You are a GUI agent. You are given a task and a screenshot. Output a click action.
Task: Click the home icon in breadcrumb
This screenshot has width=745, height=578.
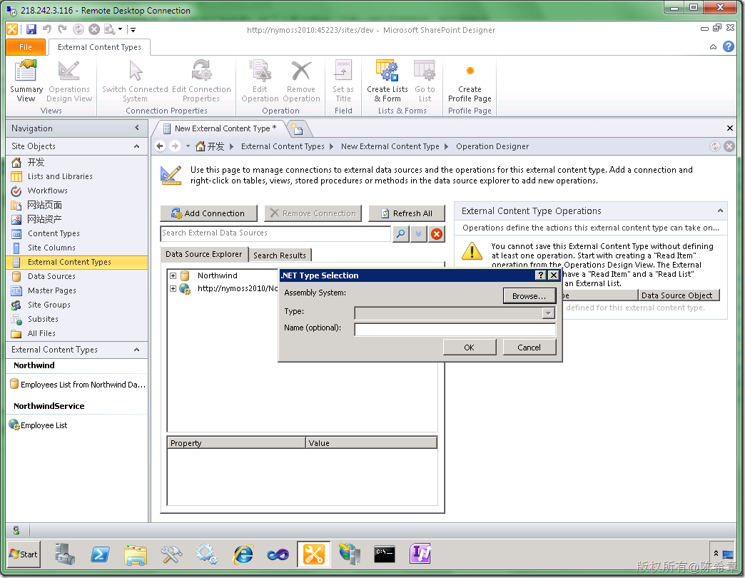coord(201,146)
